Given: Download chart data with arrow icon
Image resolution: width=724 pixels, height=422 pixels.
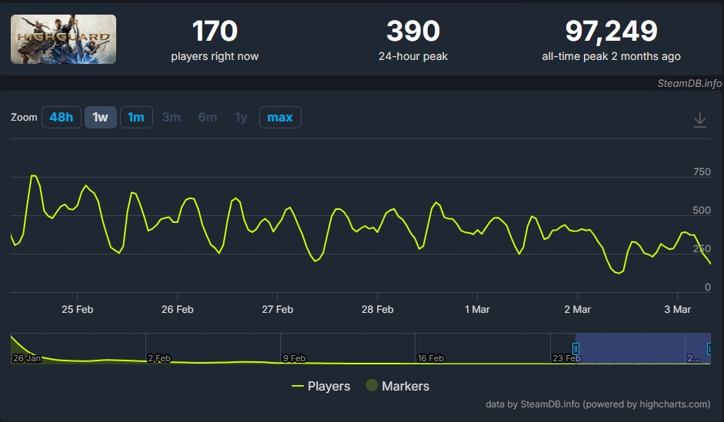Looking at the screenshot, I should click(700, 120).
